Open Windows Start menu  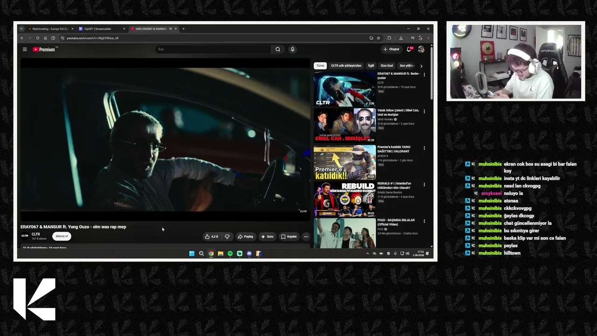point(192,253)
